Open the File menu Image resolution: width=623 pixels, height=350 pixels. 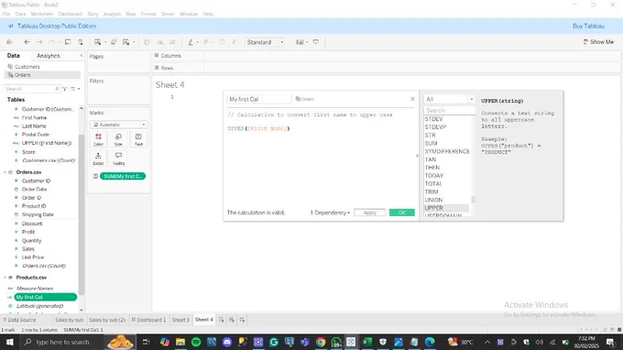(6, 14)
